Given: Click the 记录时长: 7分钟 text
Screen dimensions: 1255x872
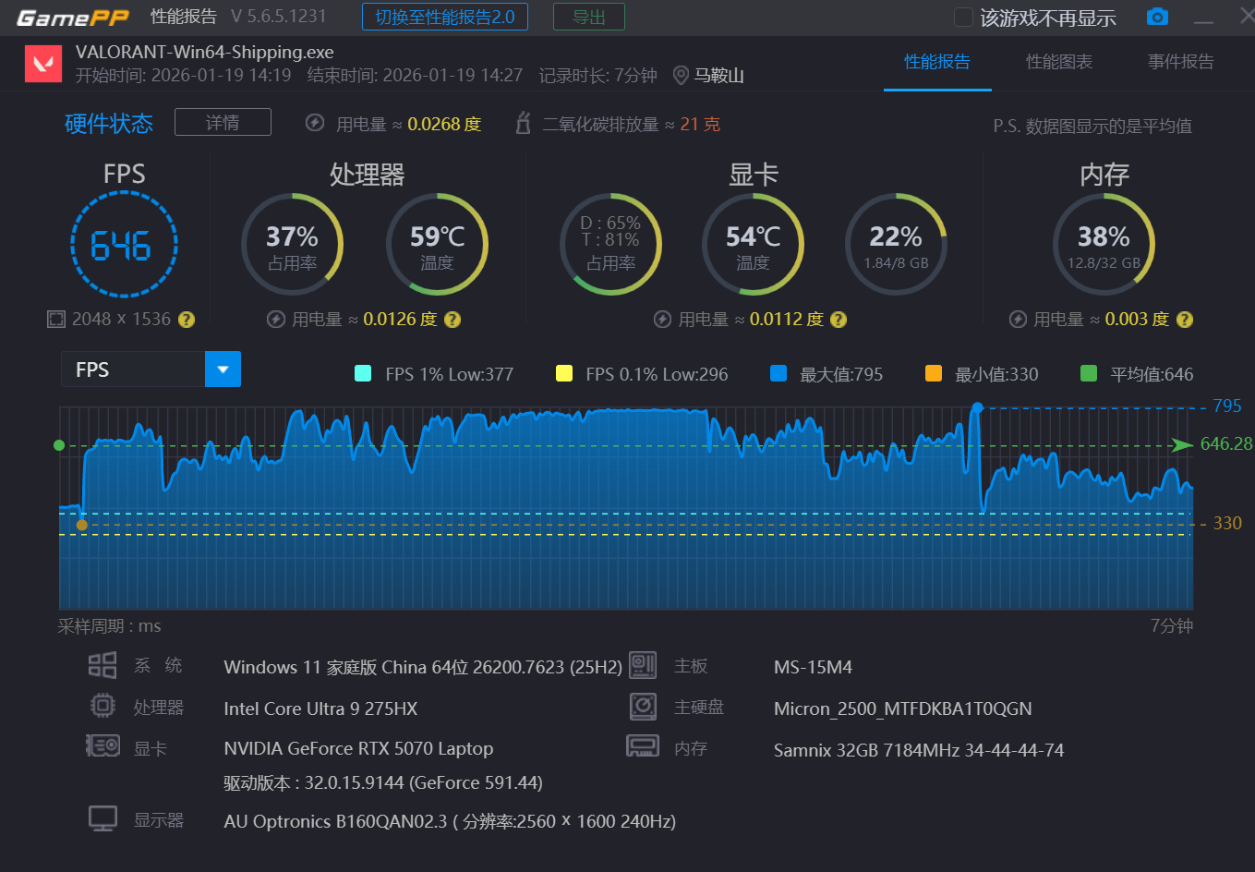Looking at the screenshot, I should [598, 76].
